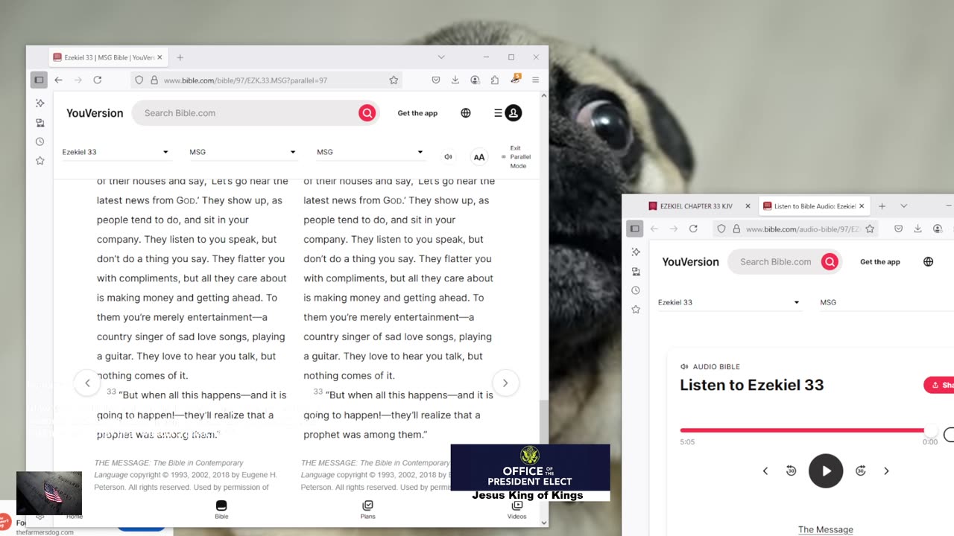Viewport: 954px width, 536px height.
Task: Open Pocket save icon in left browser toolbar
Action: coord(436,80)
